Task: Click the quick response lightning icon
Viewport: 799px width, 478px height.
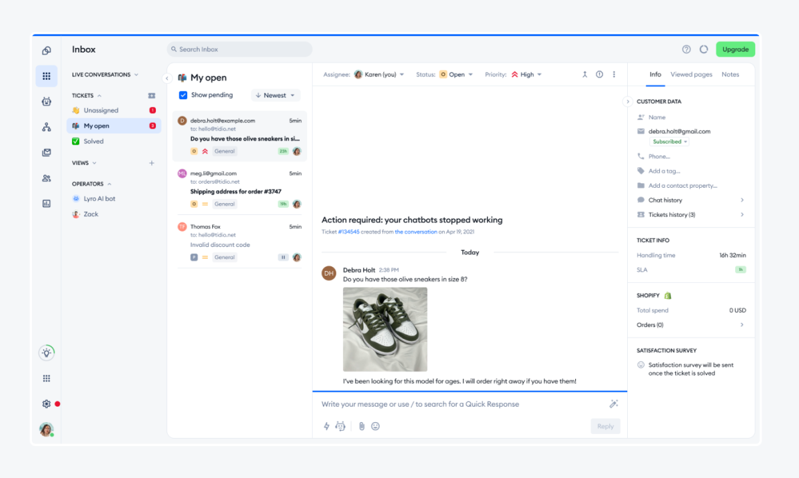Action: click(326, 426)
